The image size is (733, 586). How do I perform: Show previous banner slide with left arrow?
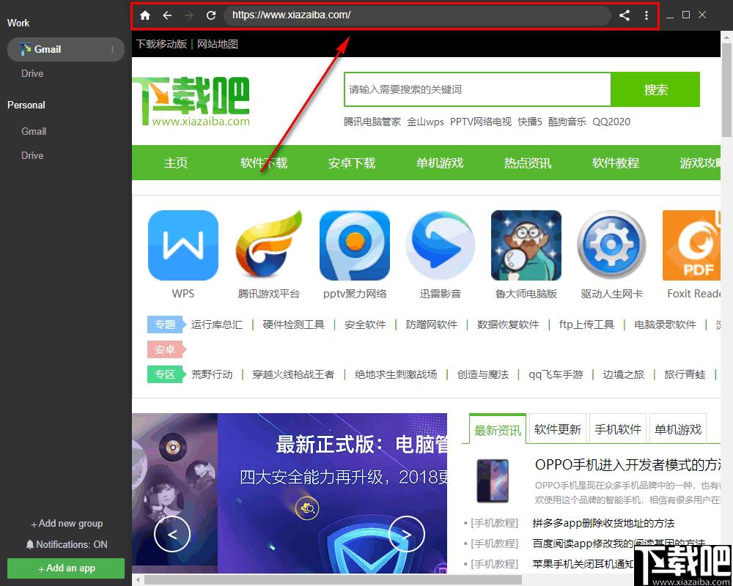(172, 534)
